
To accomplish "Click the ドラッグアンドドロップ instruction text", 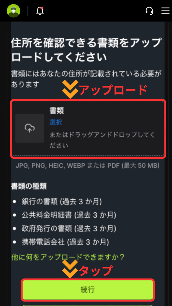I will pos(102,140).
